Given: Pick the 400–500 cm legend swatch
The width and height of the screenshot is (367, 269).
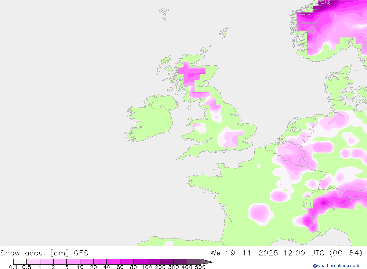Looking at the screenshot, I should pyautogui.click(x=193, y=262).
